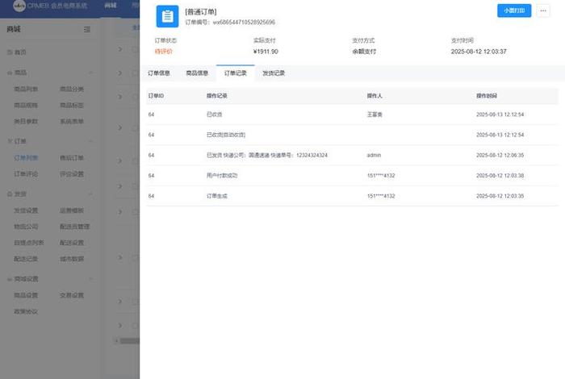Open 售后订单 in the sidebar
The width and height of the screenshot is (565, 379).
[72, 158]
